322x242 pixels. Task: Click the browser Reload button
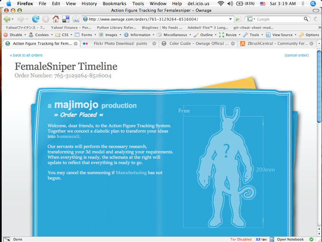35,19
